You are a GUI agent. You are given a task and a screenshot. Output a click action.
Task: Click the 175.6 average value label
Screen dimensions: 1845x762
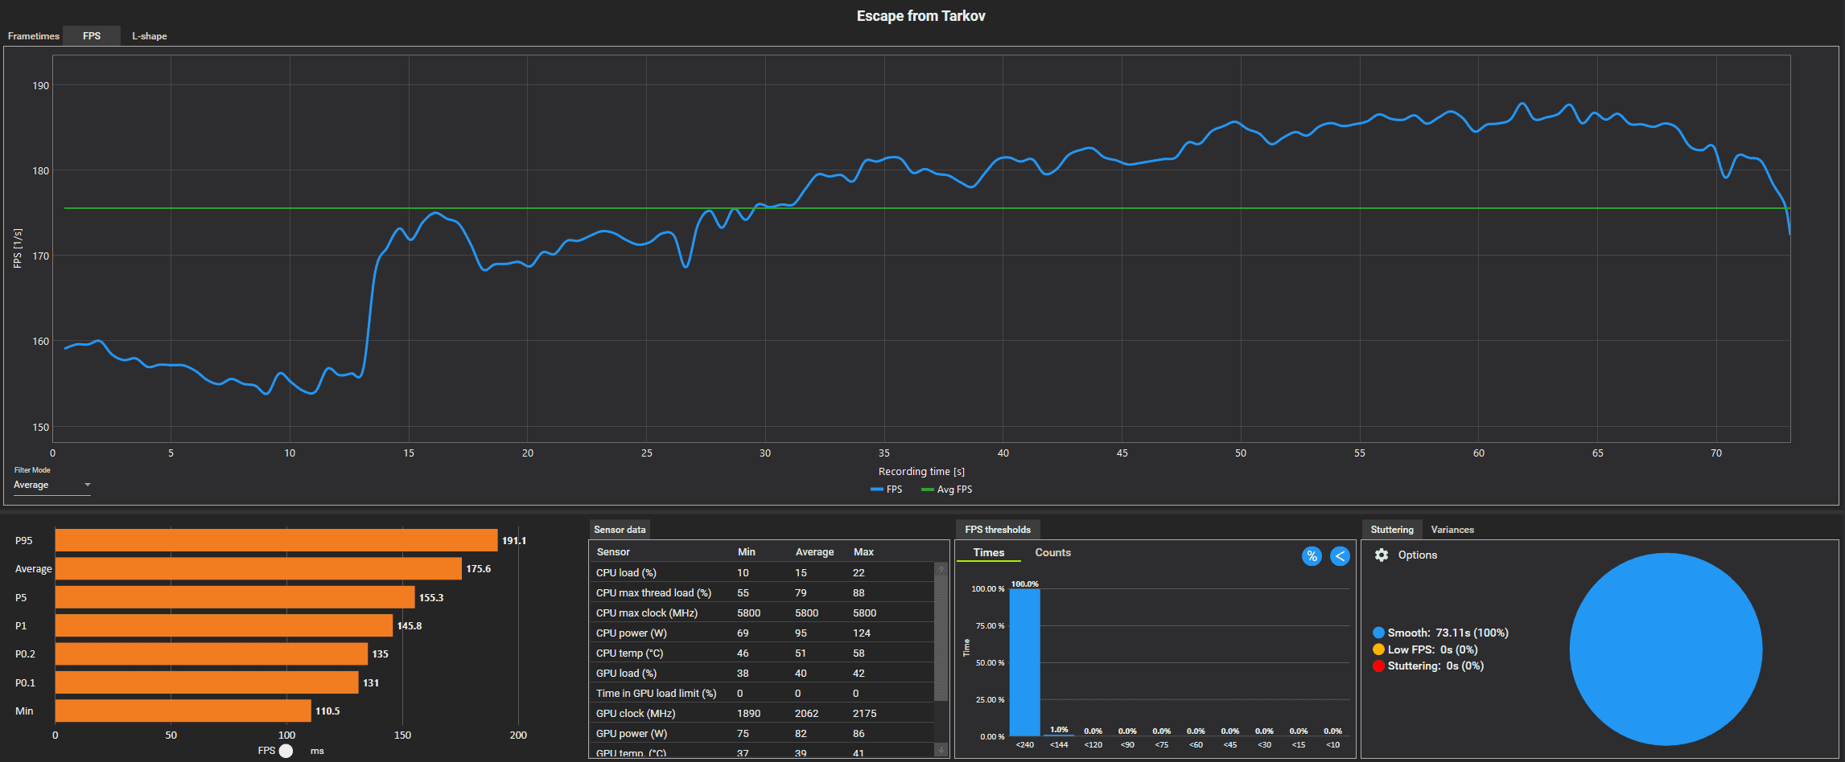coord(479,568)
